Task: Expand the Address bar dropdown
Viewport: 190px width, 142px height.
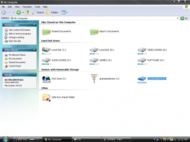Action: point(178,18)
